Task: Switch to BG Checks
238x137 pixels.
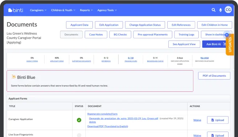Action: coord(120,34)
